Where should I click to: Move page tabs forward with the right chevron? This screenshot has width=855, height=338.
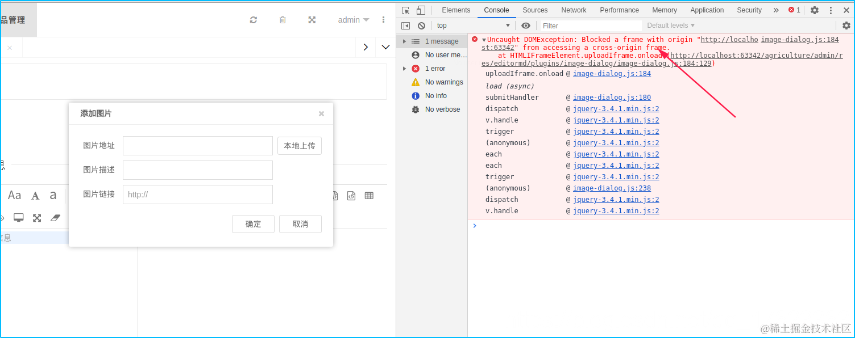[x=366, y=47]
